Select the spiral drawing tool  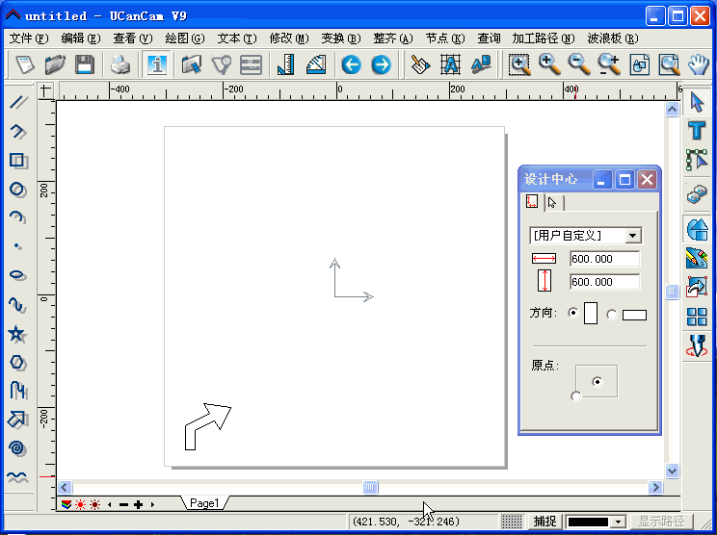point(17,448)
